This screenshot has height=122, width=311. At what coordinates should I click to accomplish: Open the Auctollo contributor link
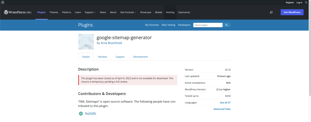(91, 113)
